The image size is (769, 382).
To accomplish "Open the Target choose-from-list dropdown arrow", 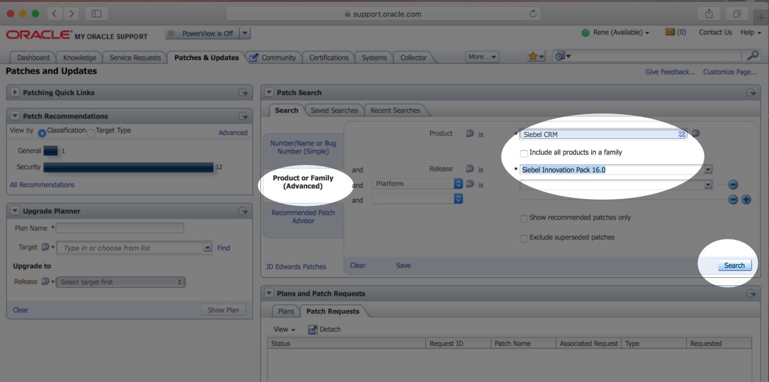I will pos(207,248).
